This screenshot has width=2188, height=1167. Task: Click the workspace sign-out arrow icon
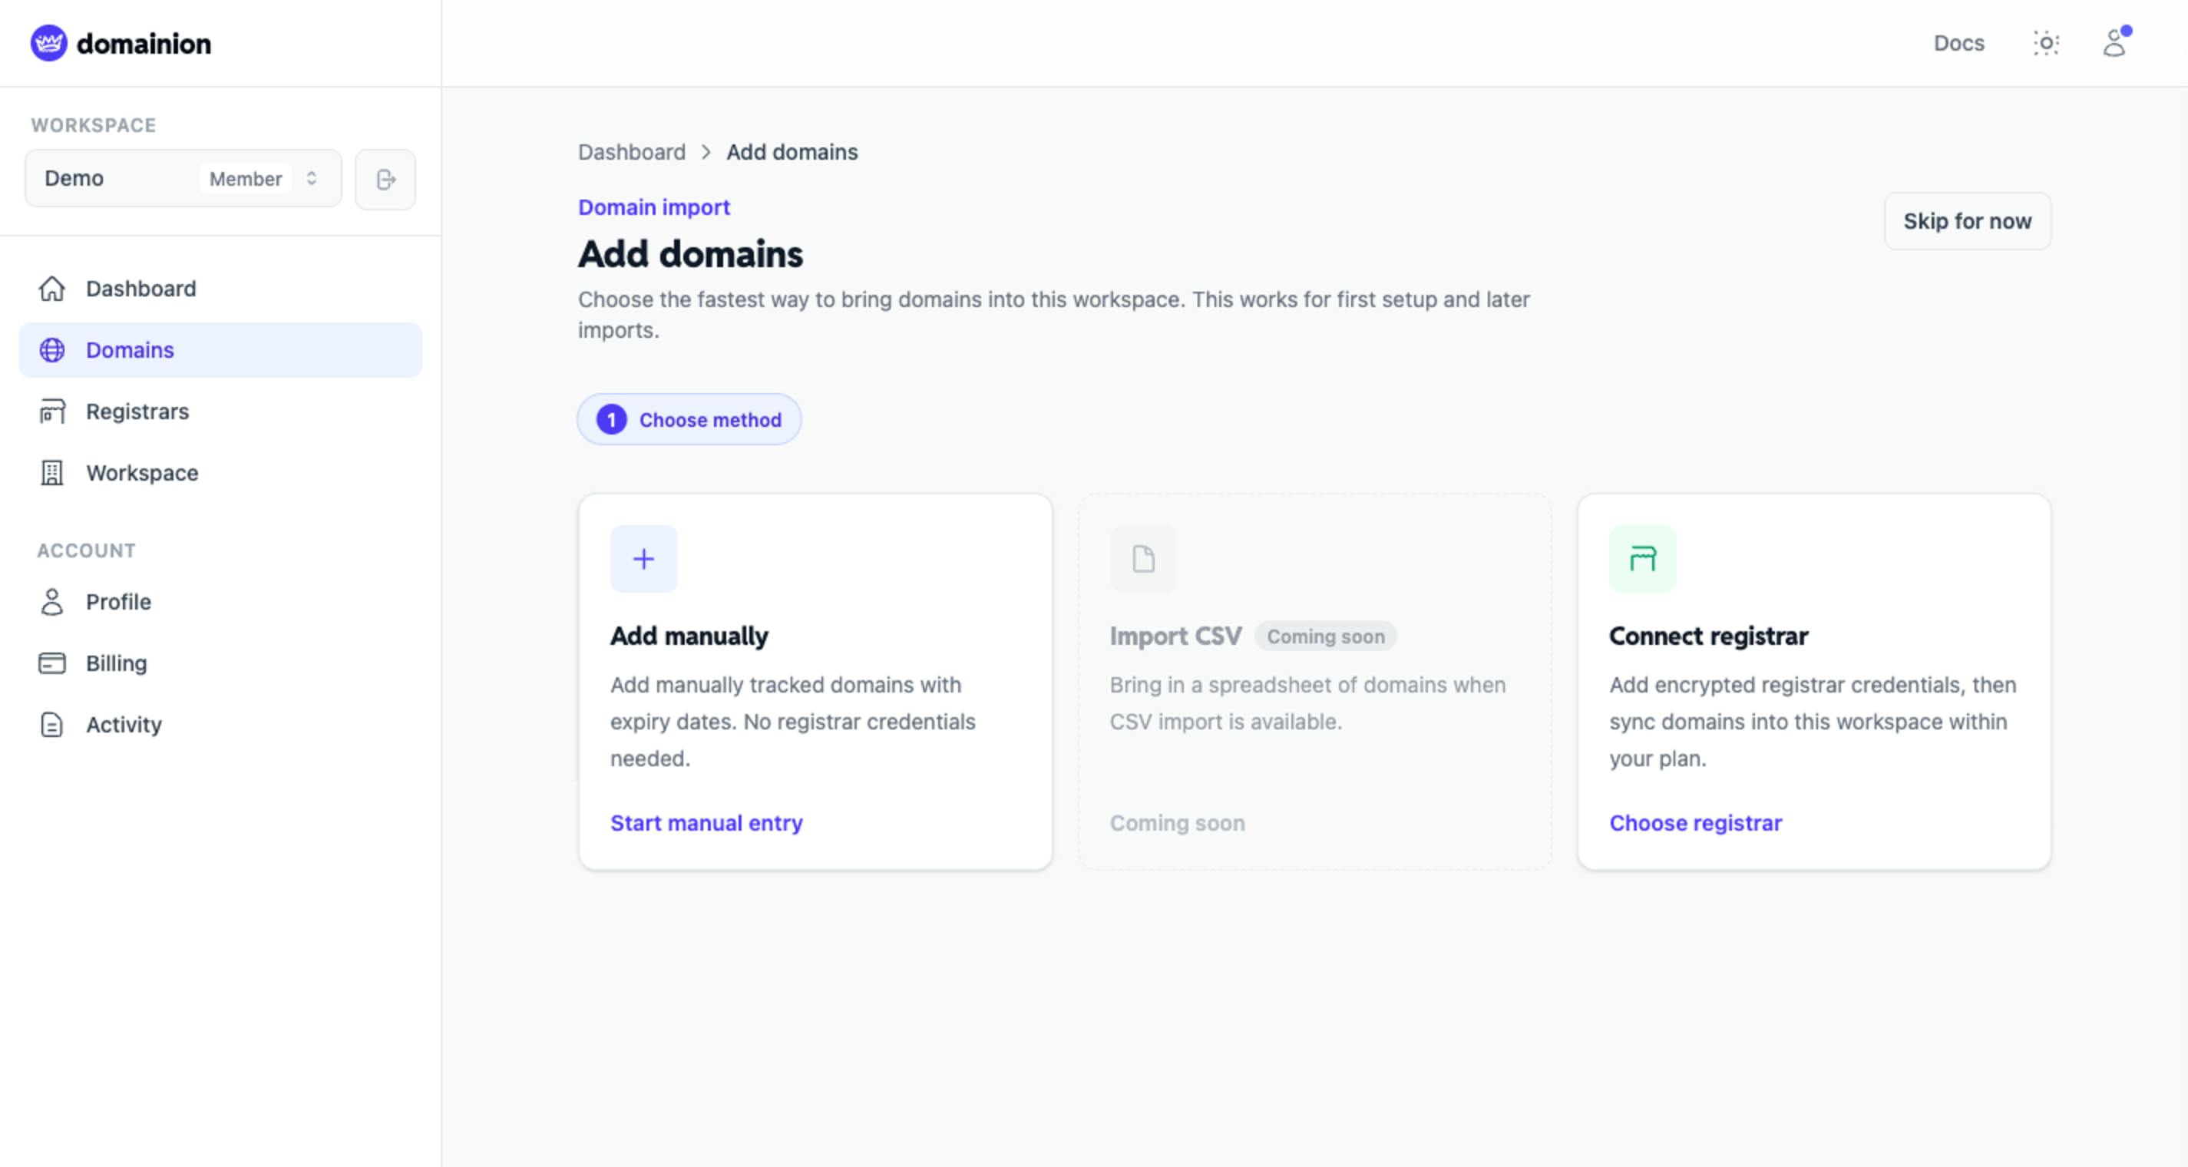click(x=385, y=179)
